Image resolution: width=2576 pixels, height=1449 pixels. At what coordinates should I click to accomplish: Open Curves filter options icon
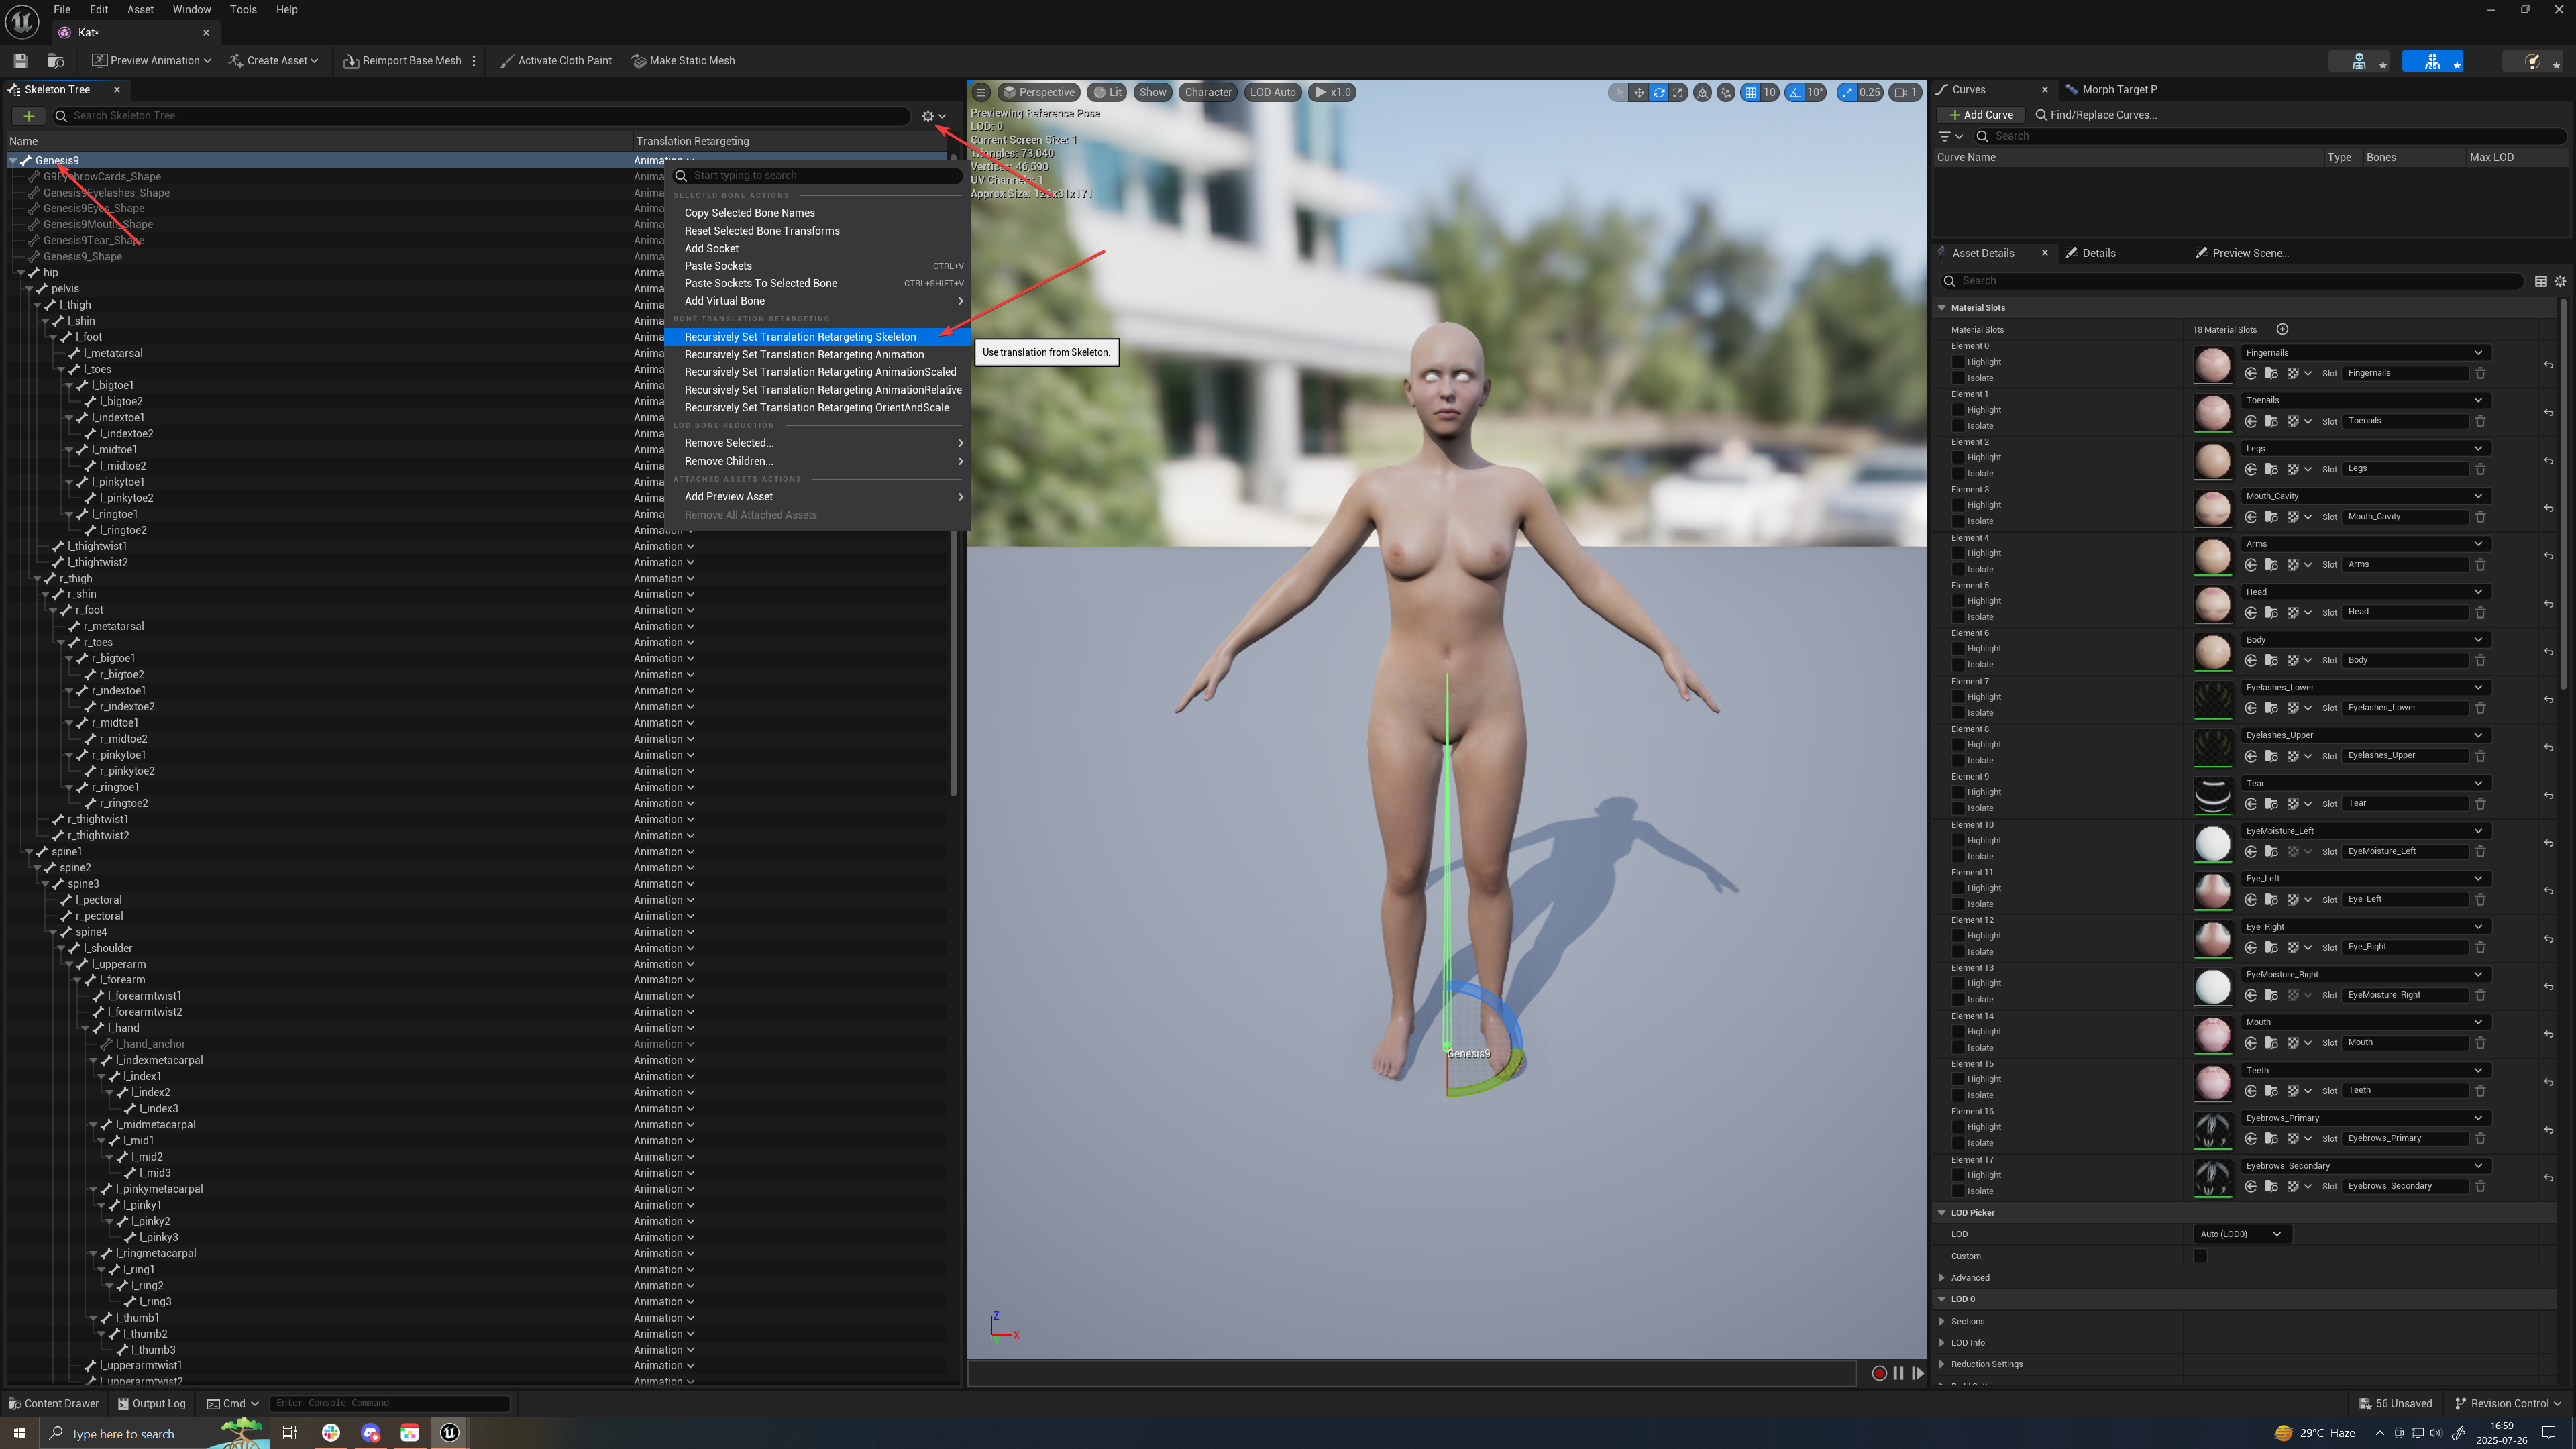click(x=1950, y=136)
